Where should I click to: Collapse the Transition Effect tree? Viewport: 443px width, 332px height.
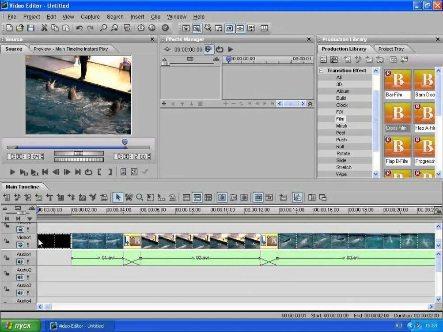click(x=322, y=71)
